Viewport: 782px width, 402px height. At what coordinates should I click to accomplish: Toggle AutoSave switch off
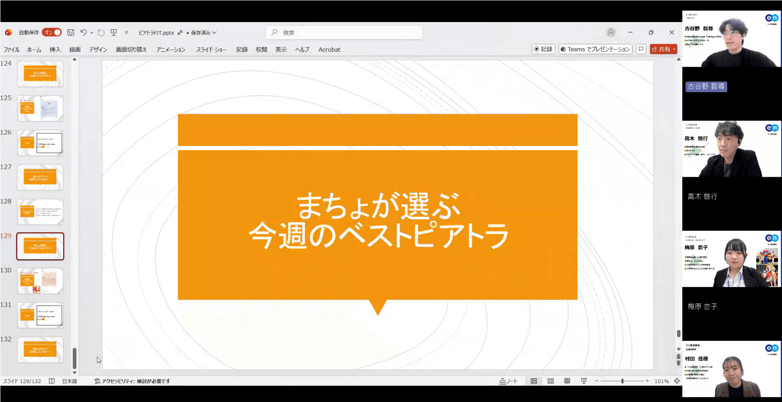coord(52,33)
